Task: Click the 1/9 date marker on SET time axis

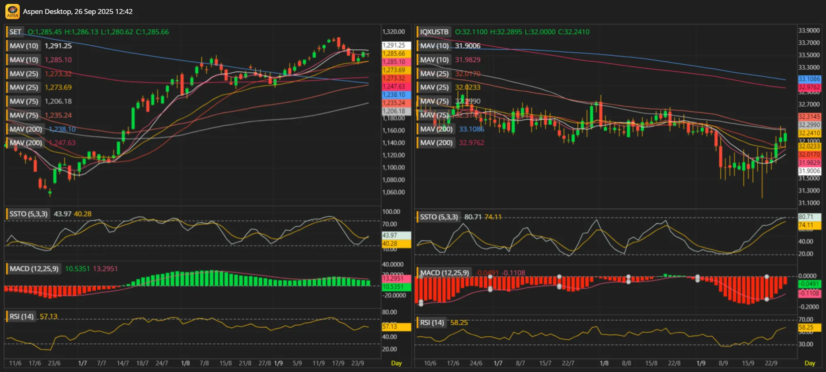Action: click(x=278, y=363)
